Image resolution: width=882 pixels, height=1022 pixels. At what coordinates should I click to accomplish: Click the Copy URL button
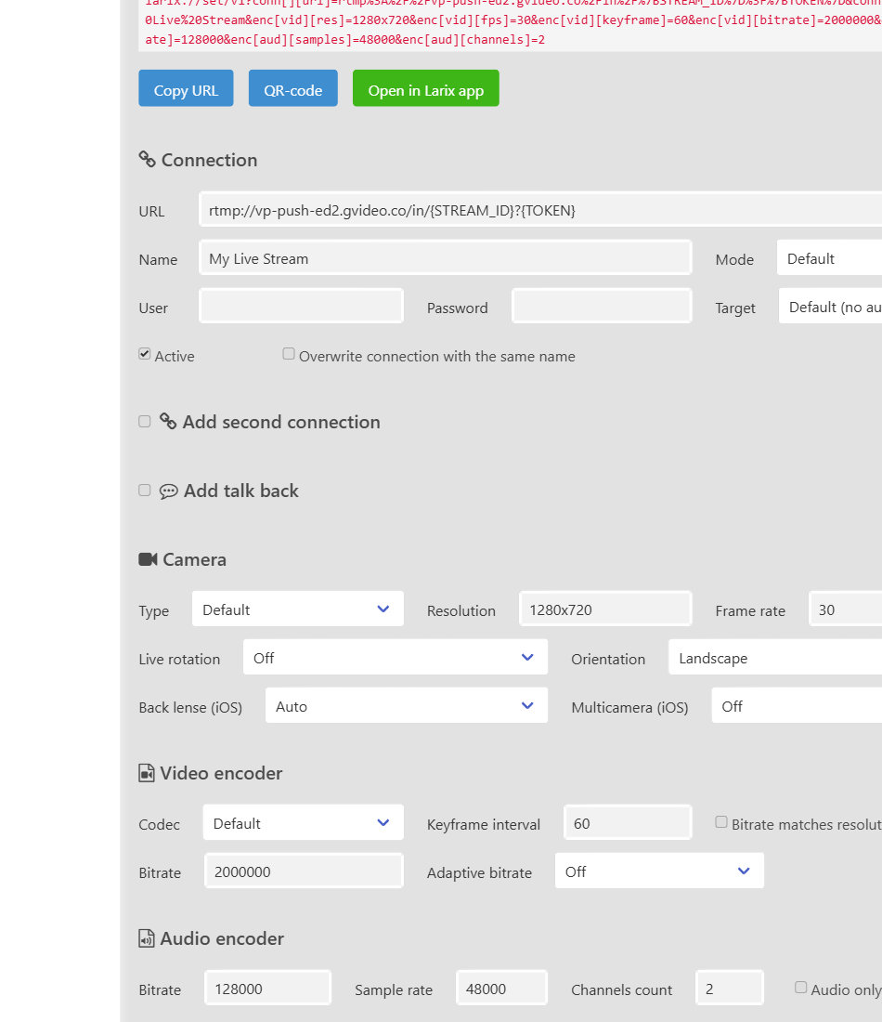(x=186, y=88)
